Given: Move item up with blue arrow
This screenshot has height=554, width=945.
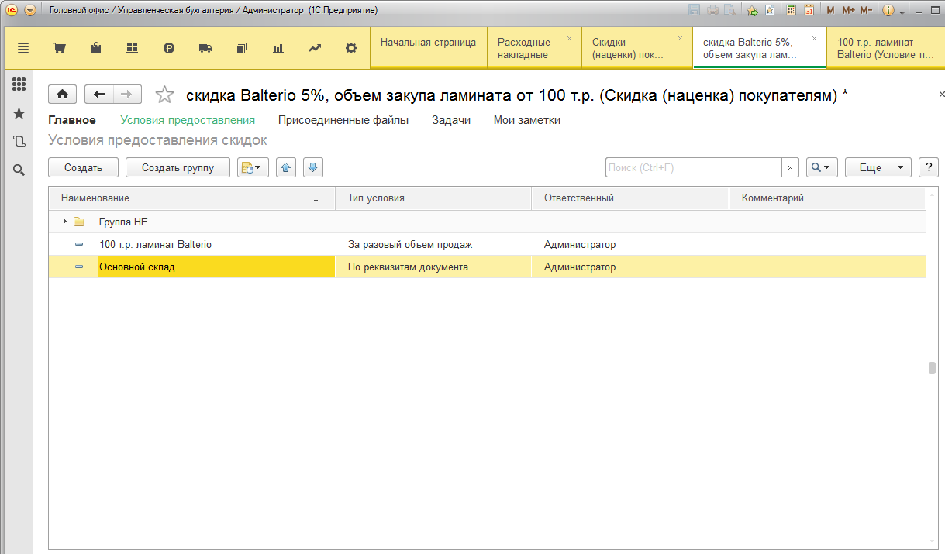Looking at the screenshot, I should click(x=286, y=167).
